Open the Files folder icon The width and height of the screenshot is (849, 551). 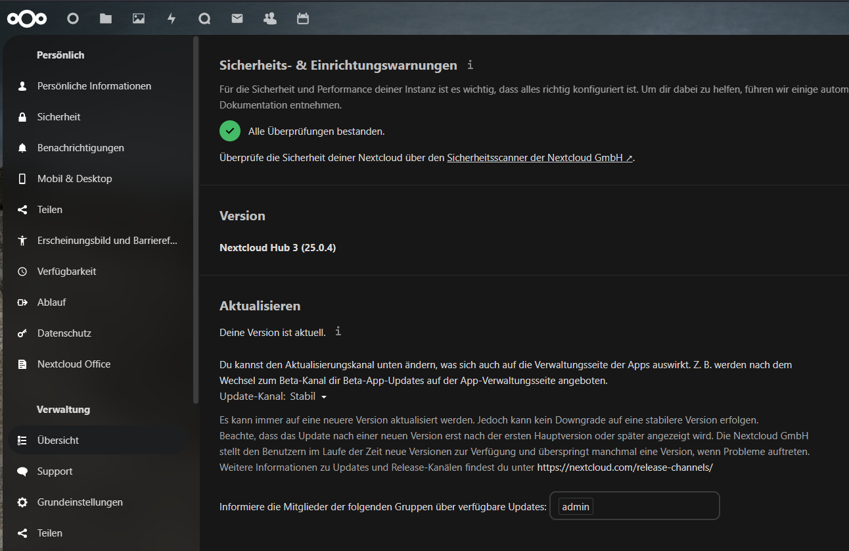click(x=106, y=19)
